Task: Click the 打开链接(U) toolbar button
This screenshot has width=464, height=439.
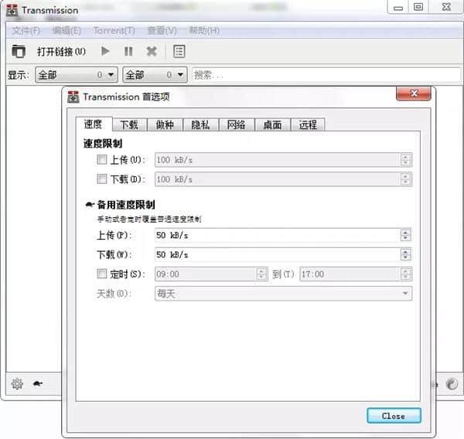Action: [61, 52]
